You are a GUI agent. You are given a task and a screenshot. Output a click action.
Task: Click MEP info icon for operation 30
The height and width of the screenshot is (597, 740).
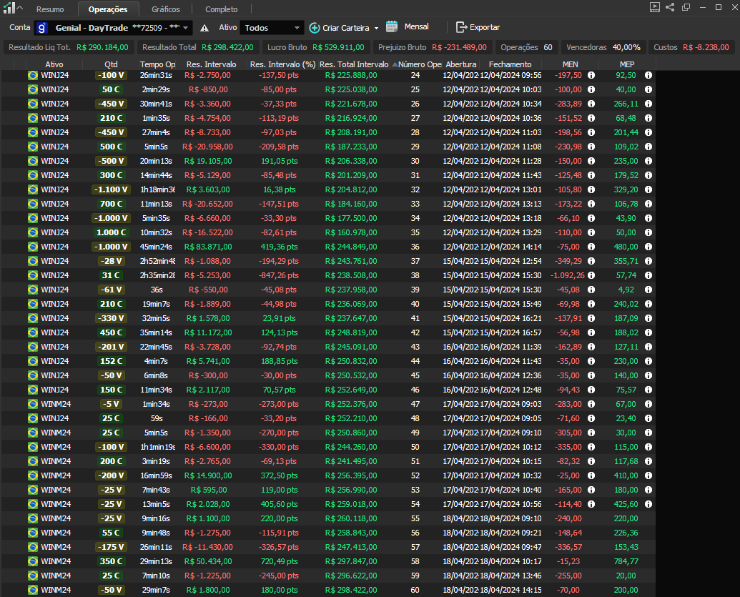click(648, 161)
